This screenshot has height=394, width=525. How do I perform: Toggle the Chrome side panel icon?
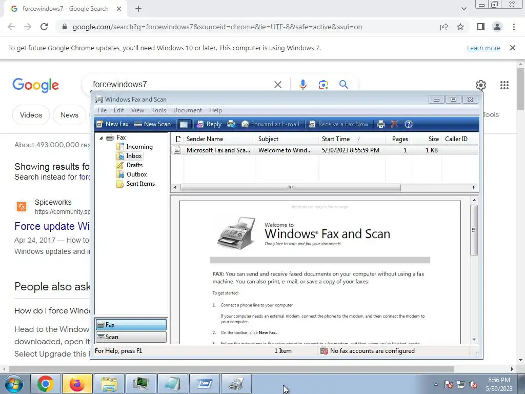pos(481,27)
